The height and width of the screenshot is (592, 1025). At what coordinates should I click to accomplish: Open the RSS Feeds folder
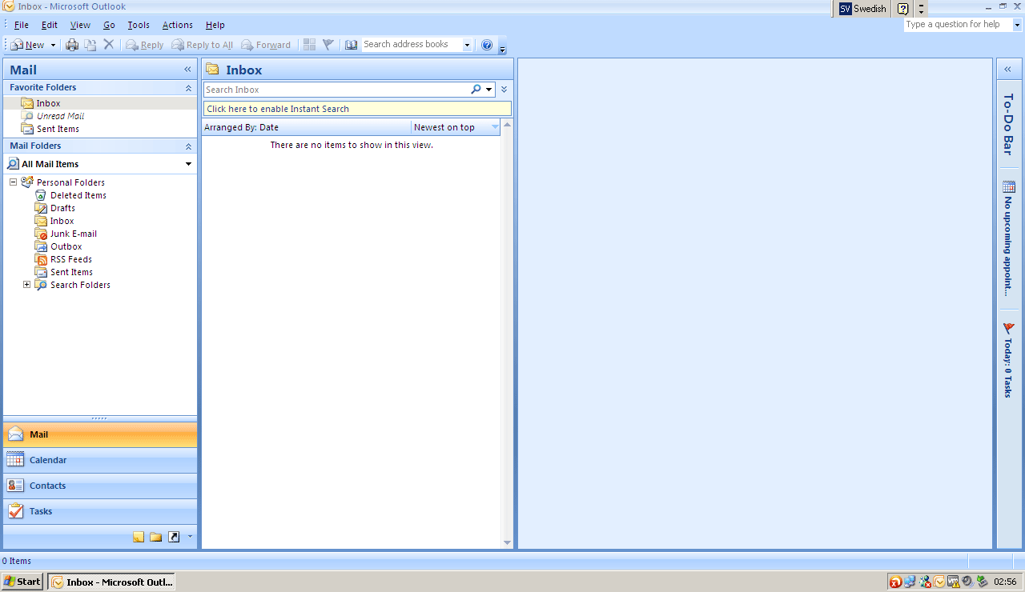[70, 259]
